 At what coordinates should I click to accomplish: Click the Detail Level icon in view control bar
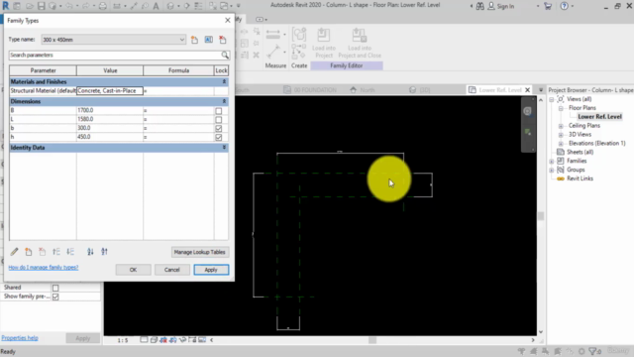(x=144, y=340)
